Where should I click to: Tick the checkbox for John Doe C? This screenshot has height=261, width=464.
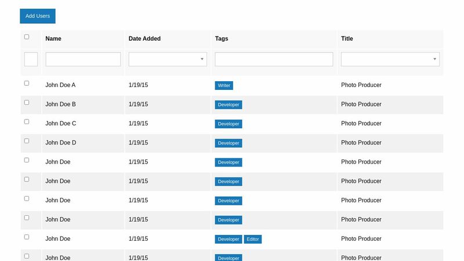[27, 122]
